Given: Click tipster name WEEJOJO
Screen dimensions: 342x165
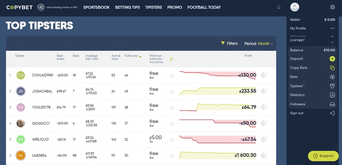Looking at the screenshot, I should pos(40,139).
